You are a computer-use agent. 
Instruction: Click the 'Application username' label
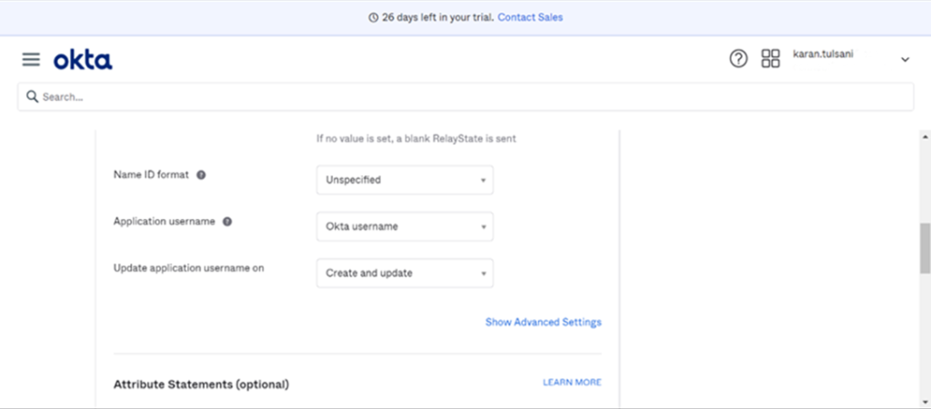pos(164,222)
